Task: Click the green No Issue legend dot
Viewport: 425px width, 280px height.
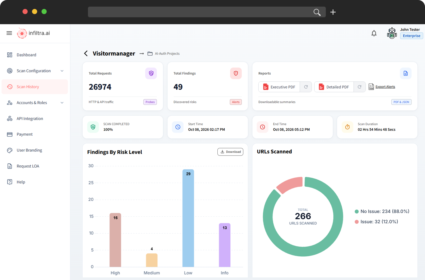Action: click(x=357, y=211)
